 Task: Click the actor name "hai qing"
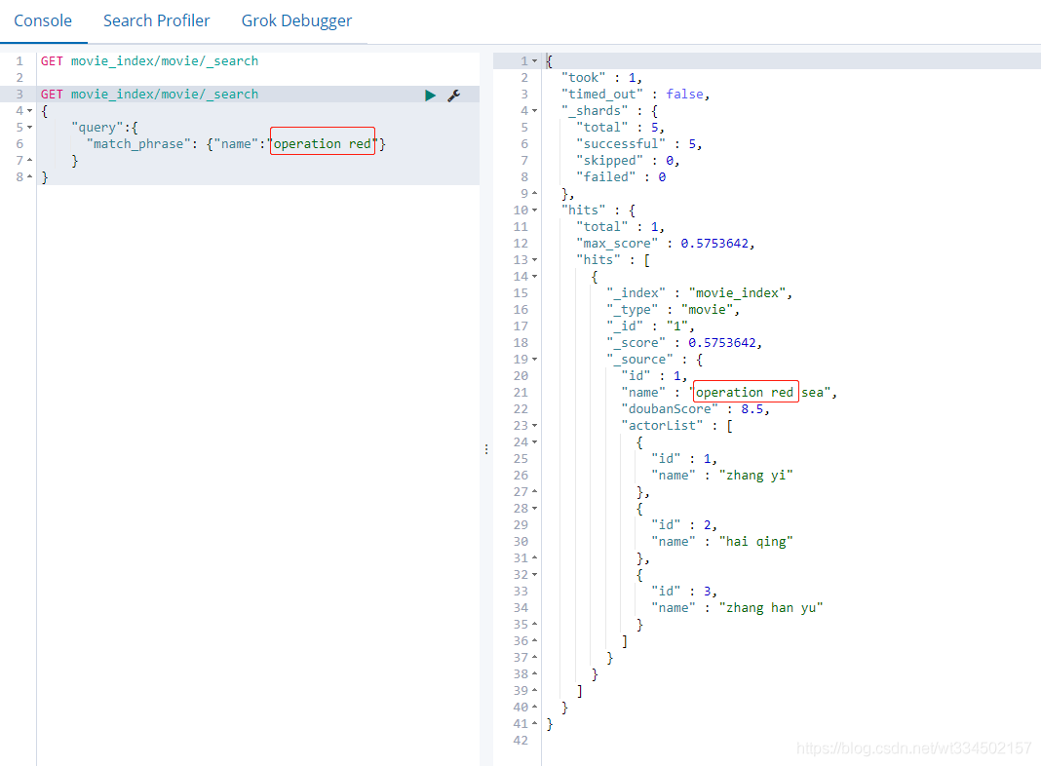[x=756, y=542]
